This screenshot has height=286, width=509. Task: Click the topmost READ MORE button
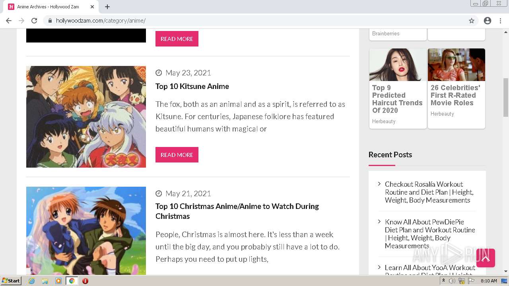coord(177,39)
